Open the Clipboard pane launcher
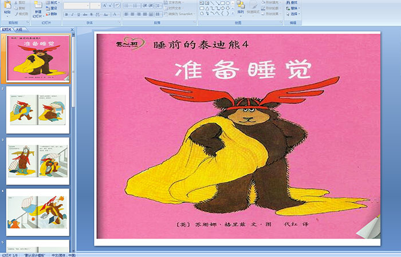Image resolution: width=401 pixels, height=257 pixels. [28, 23]
